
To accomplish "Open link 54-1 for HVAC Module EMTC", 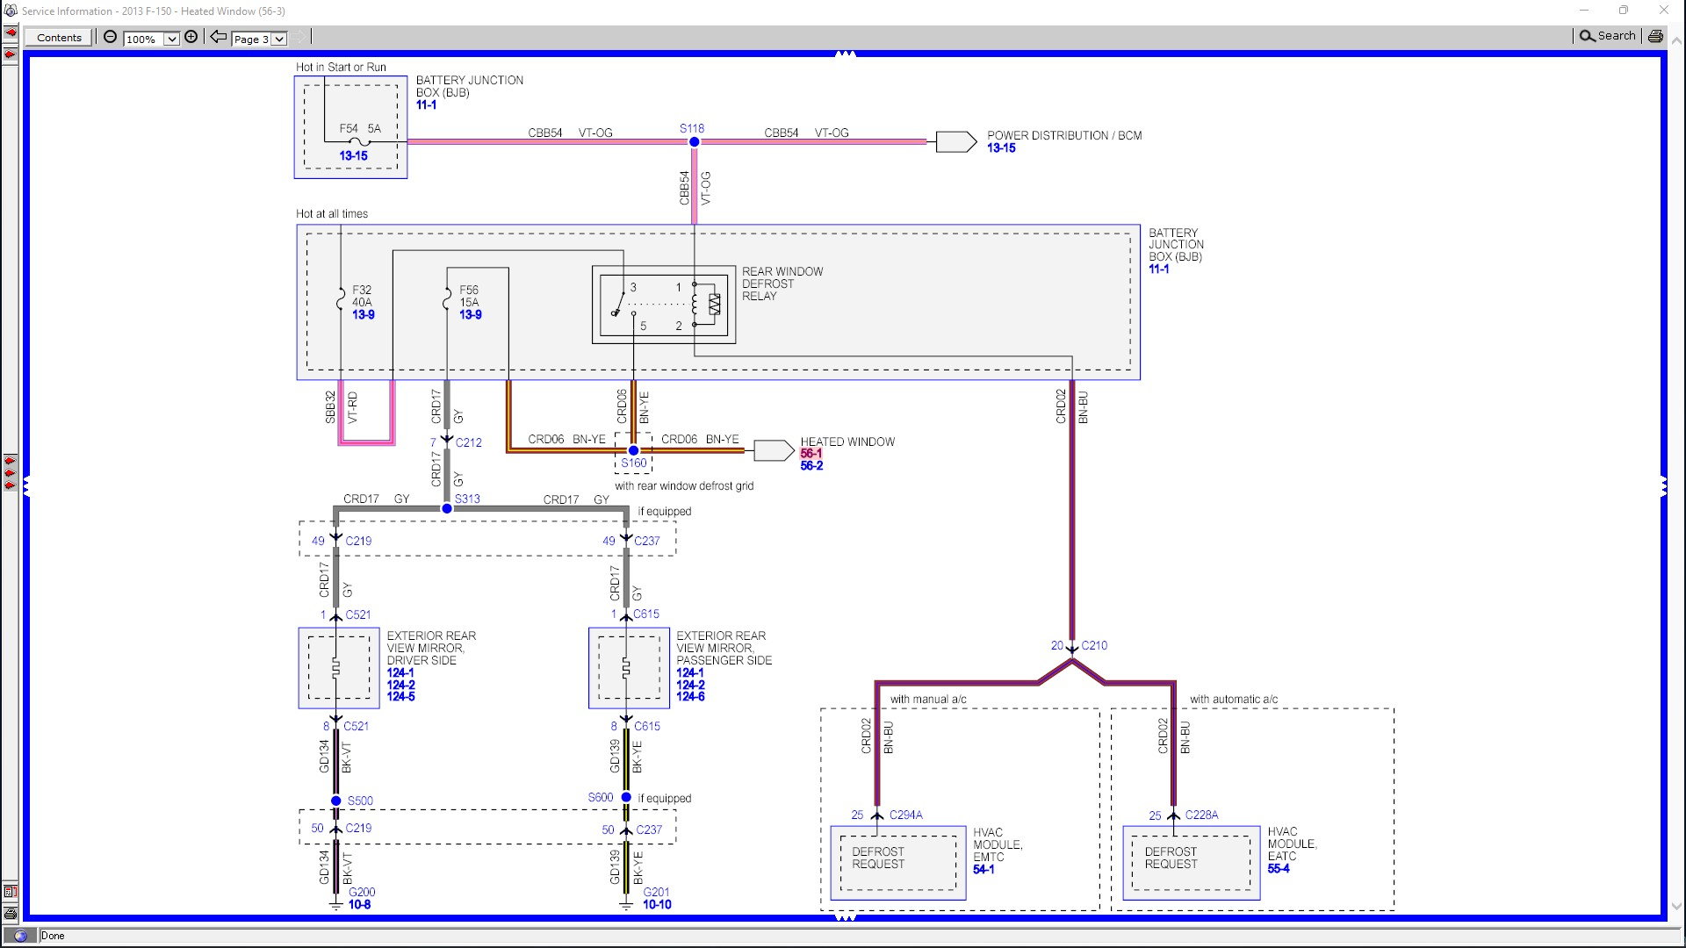I will pyautogui.click(x=983, y=869).
